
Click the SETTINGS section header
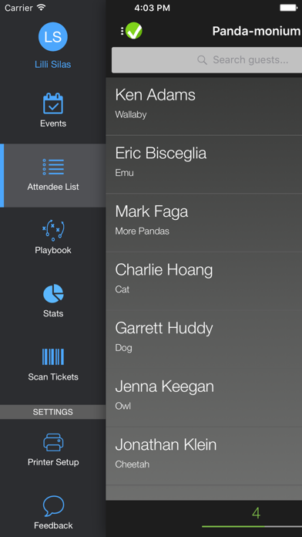52,412
